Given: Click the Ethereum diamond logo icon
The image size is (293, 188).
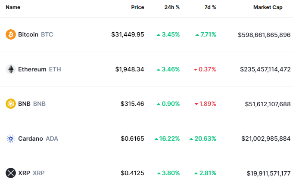Looking at the screenshot, I should (10, 69).
